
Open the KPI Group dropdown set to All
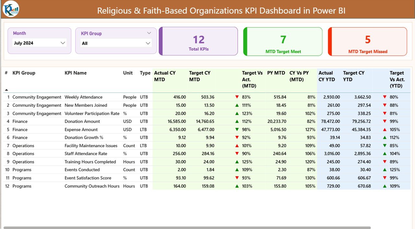(x=116, y=43)
